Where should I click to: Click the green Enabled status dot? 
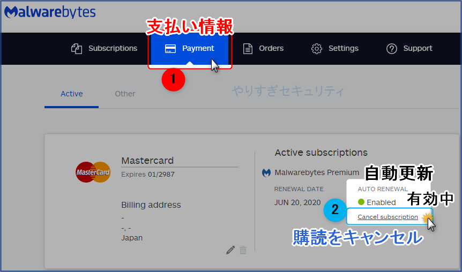pyautogui.click(x=361, y=202)
